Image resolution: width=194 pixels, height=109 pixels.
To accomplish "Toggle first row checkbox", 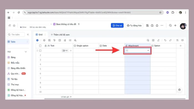I will tap(40, 50).
